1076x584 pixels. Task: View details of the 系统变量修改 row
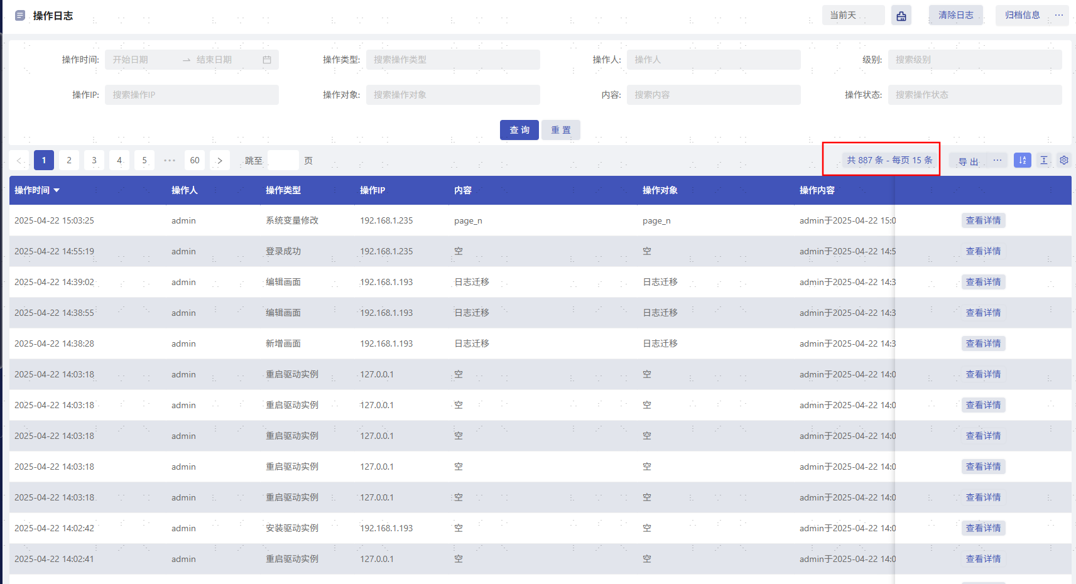983,220
